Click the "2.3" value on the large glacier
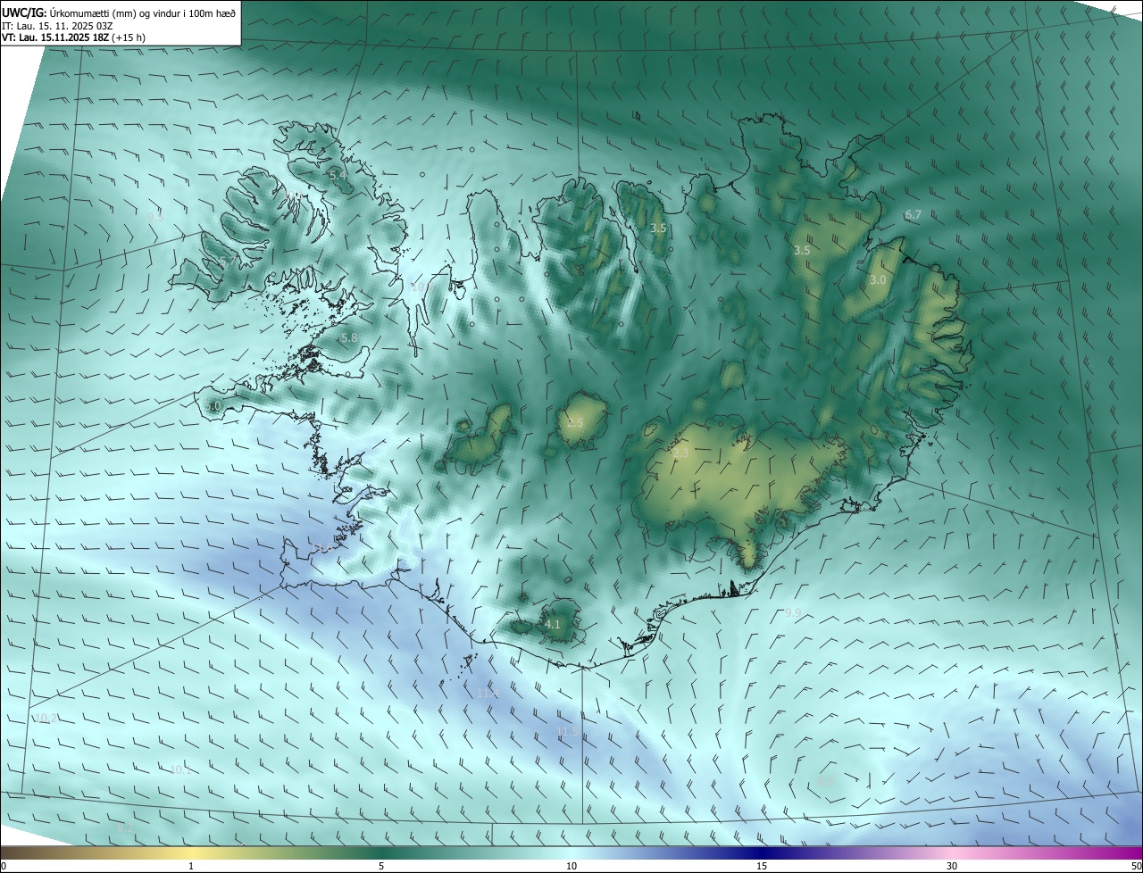Image resolution: width=1143 pixels, height=873 pixels. tap(681, 453)
